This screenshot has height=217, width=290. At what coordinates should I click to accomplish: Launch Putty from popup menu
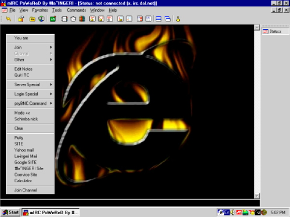[30, 137]
